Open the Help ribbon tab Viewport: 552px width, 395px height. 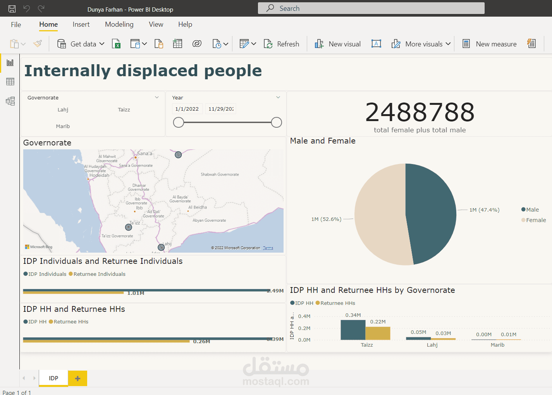[x=185, y=24]
